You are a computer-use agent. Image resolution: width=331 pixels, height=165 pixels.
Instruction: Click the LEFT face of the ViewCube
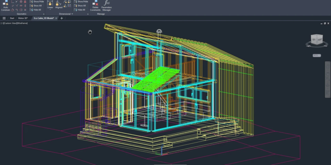tap(314, 39)
